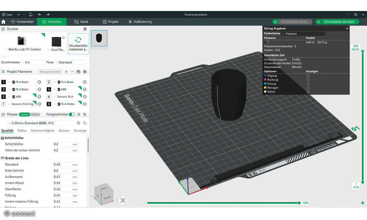Screen dimensions: 367x220
Task: Select Objekte process mode
Action: [35, 114]
